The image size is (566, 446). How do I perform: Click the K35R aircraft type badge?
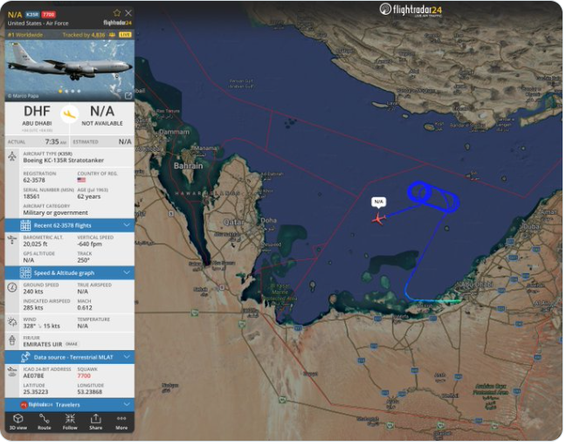click(32, 15)
